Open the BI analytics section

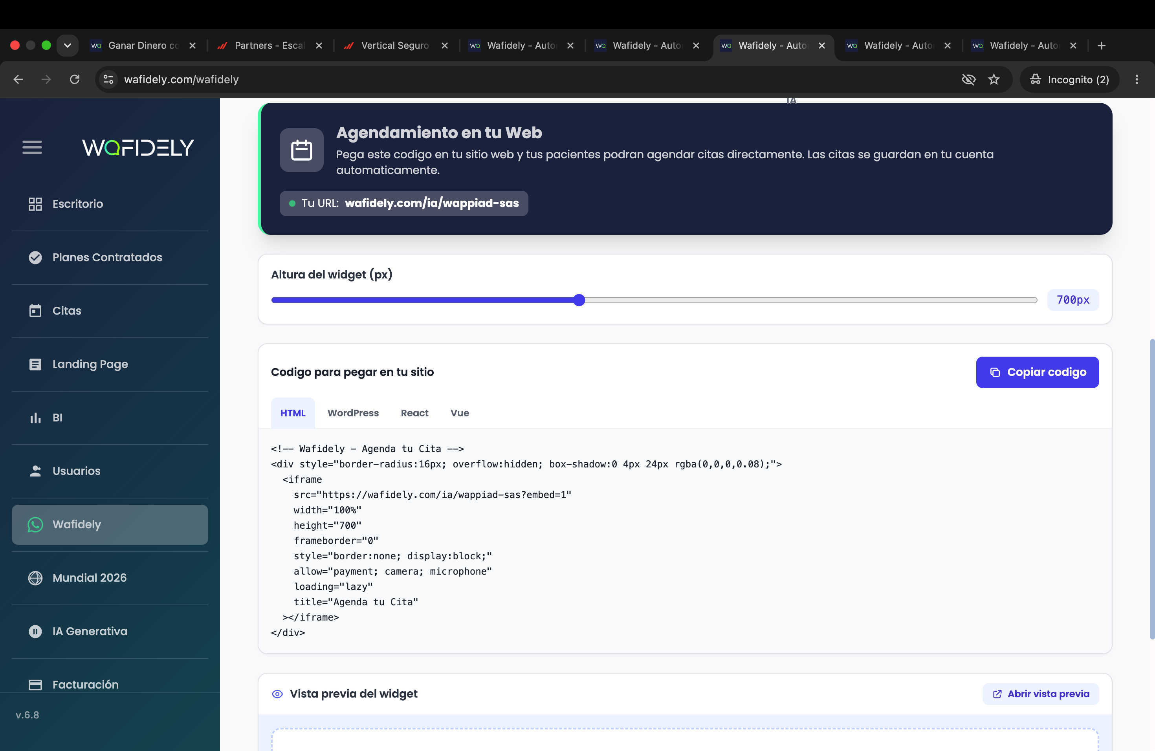[110, 417]
